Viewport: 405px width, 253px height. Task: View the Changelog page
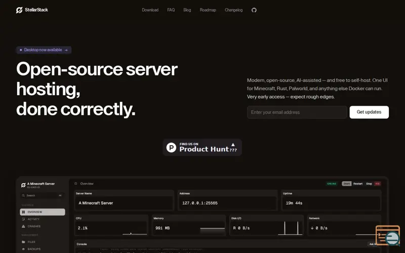pos(233,10)
